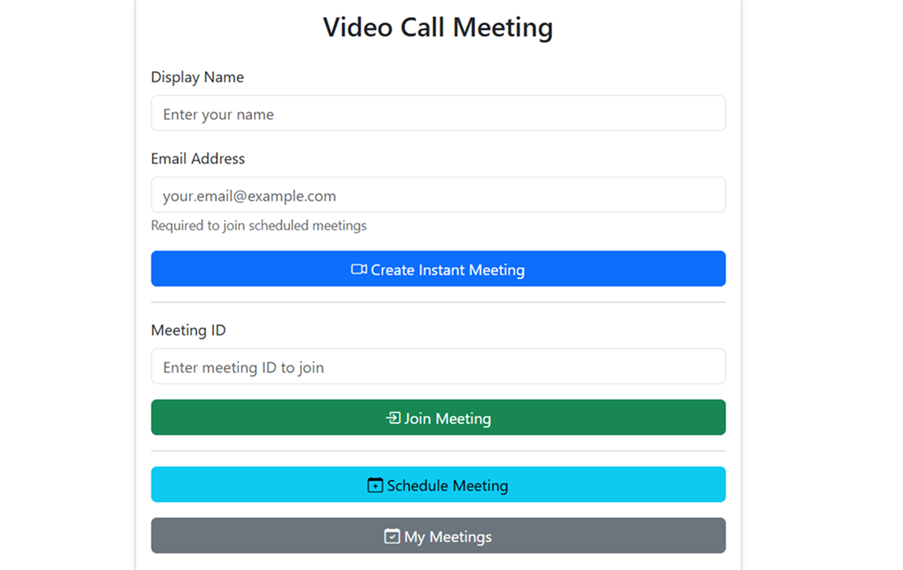Click the video camera icon on the blue button

point(359,269)
